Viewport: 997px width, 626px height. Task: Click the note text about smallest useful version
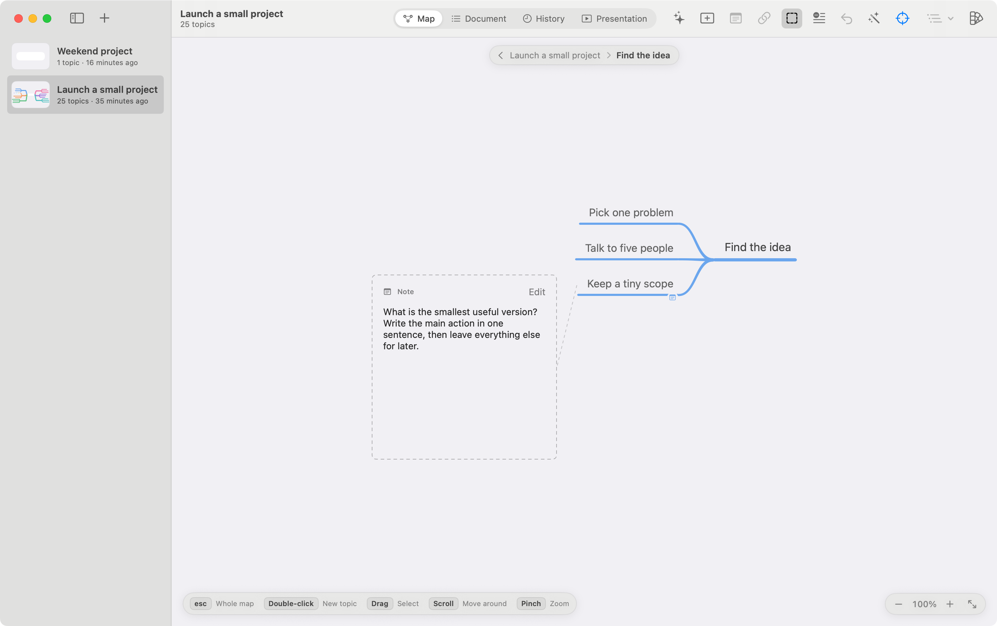click(x=461, y=329)
